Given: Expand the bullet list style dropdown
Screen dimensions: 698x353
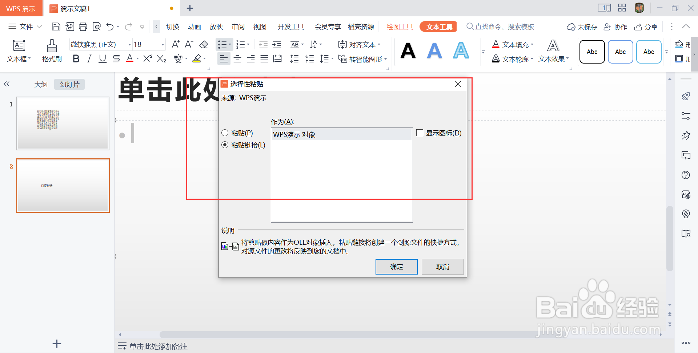Looking at the screenshot, I should click(230, 44).
